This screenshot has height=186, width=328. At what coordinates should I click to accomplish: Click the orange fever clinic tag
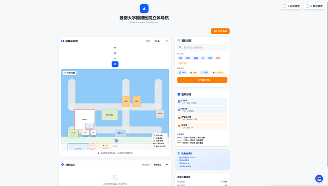point(182,63)
